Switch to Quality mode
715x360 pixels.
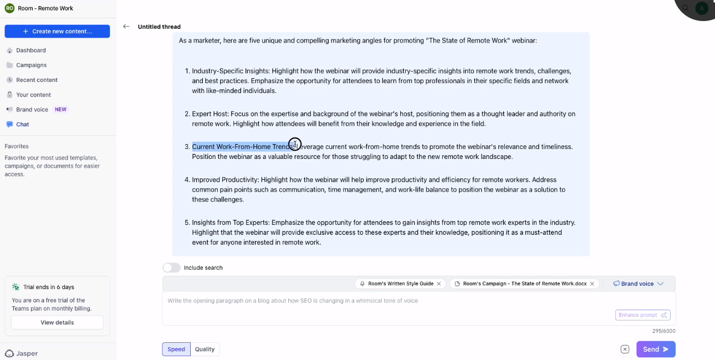pos(205,349)
